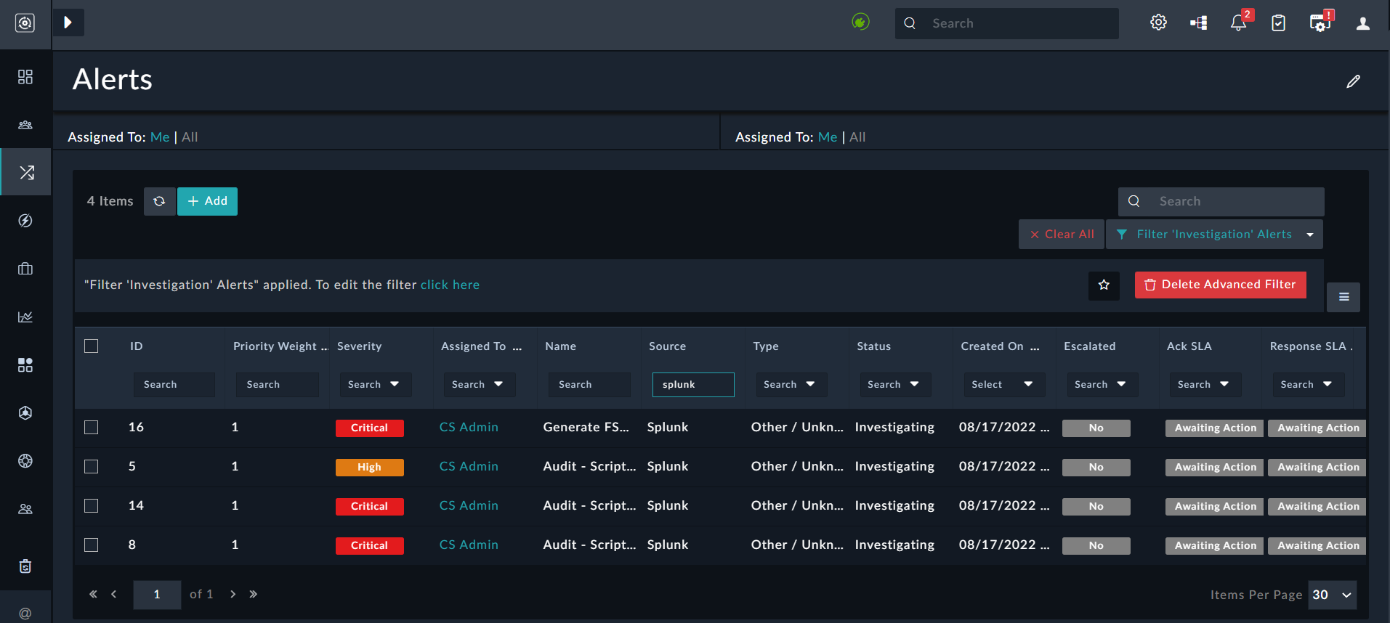Sort by the Escalated column header

1089,346
